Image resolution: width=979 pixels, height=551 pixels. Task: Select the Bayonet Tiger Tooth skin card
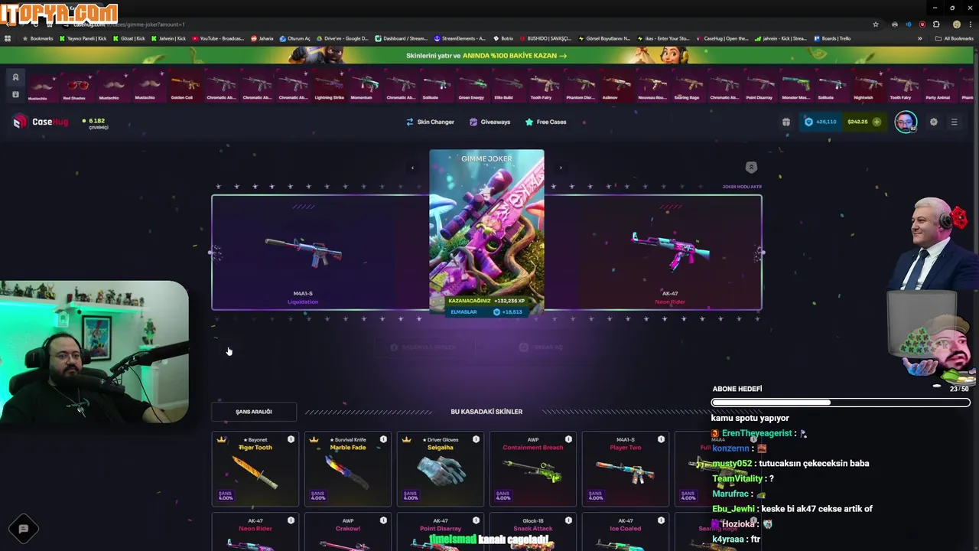[255, 469]
